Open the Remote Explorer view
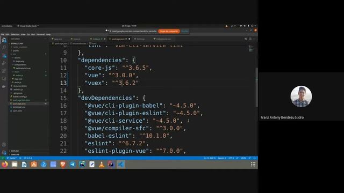Image resolution: width=344 pixels, height=193 pixels. (x=4, y=78)
